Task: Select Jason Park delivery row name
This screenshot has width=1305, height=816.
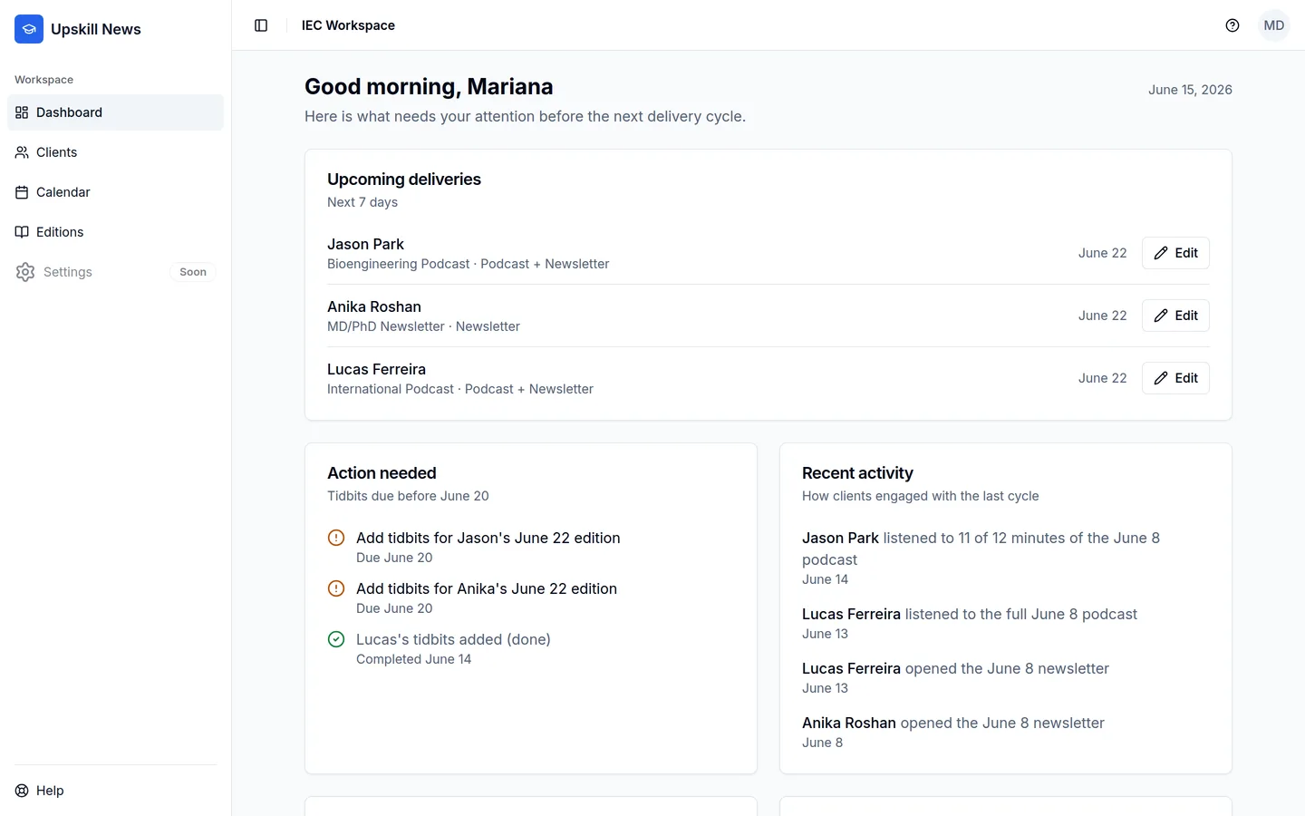Action: 365,244
